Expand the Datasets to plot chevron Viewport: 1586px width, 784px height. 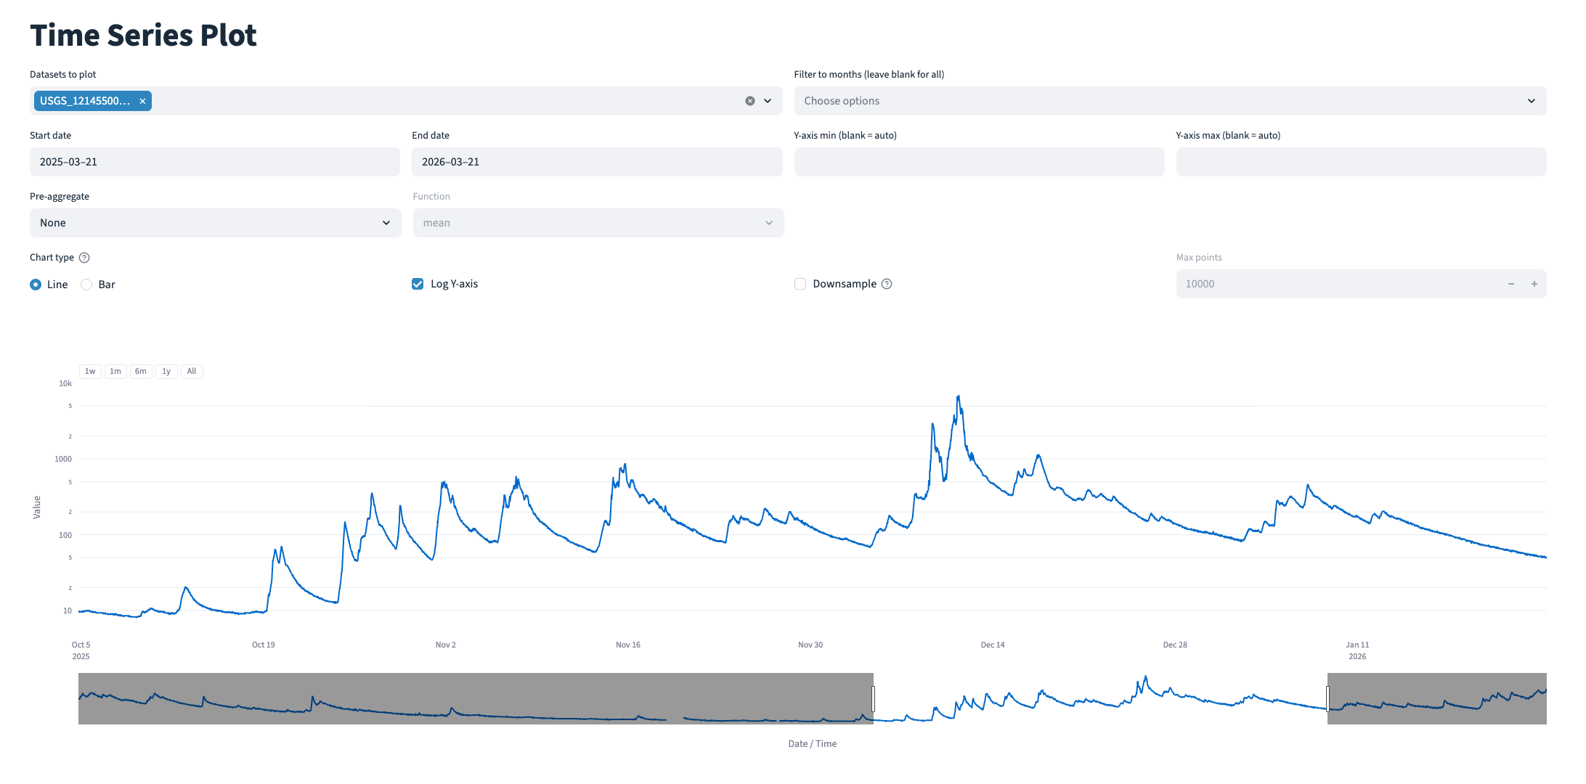768,101
